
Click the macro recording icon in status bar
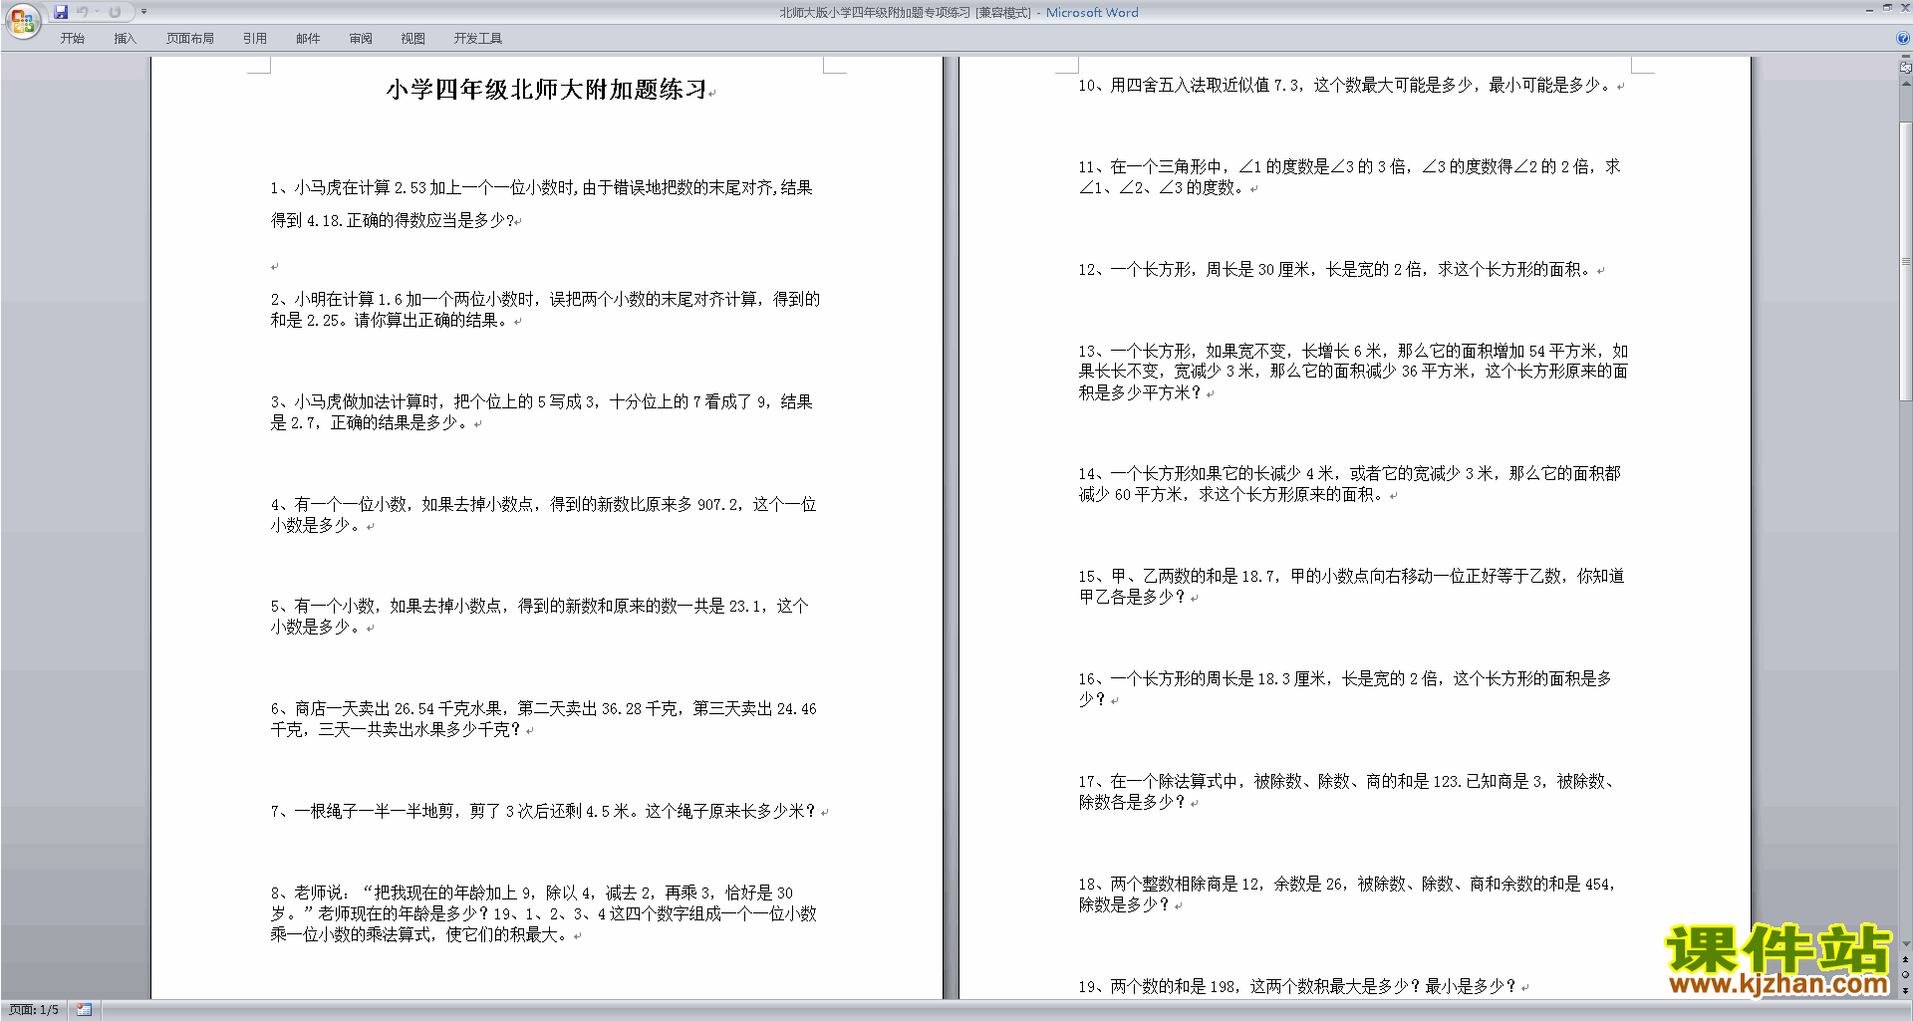[85, 1010]
